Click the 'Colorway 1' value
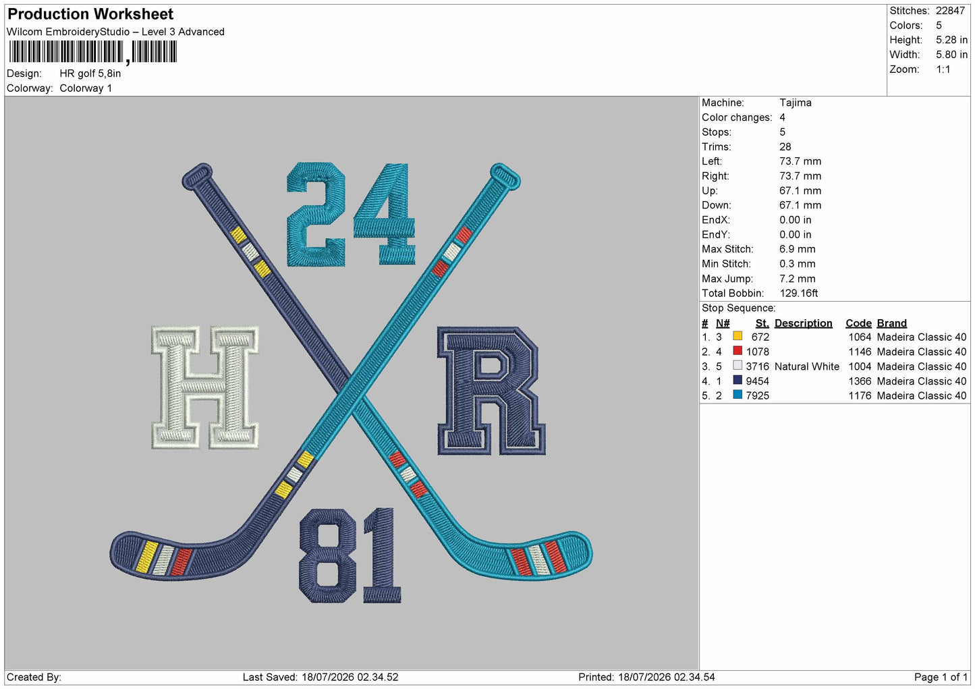 (x=86, y=88)
